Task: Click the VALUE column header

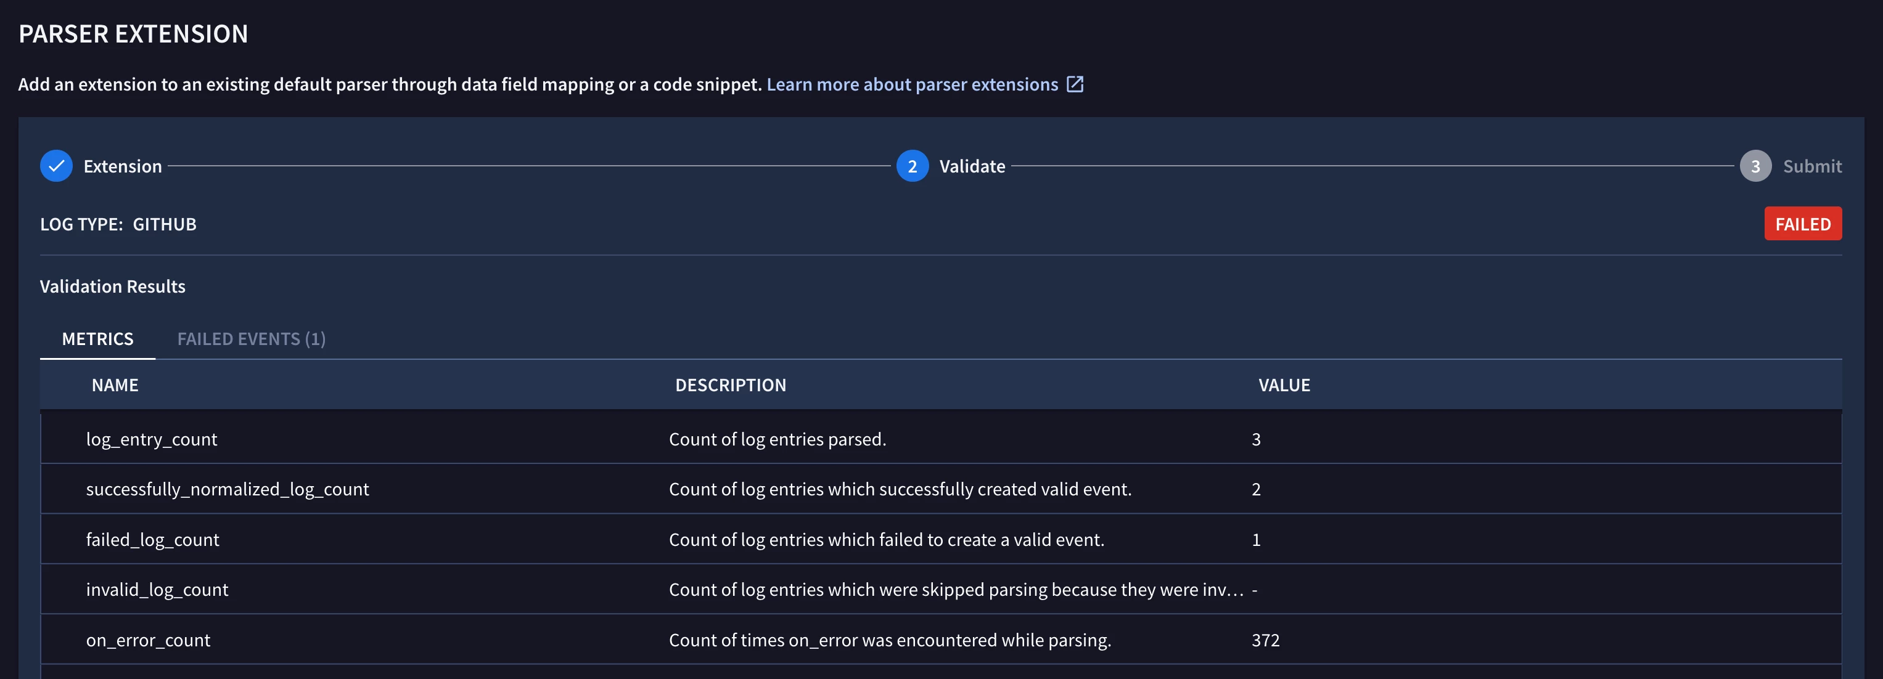Action: point(1284,384)
